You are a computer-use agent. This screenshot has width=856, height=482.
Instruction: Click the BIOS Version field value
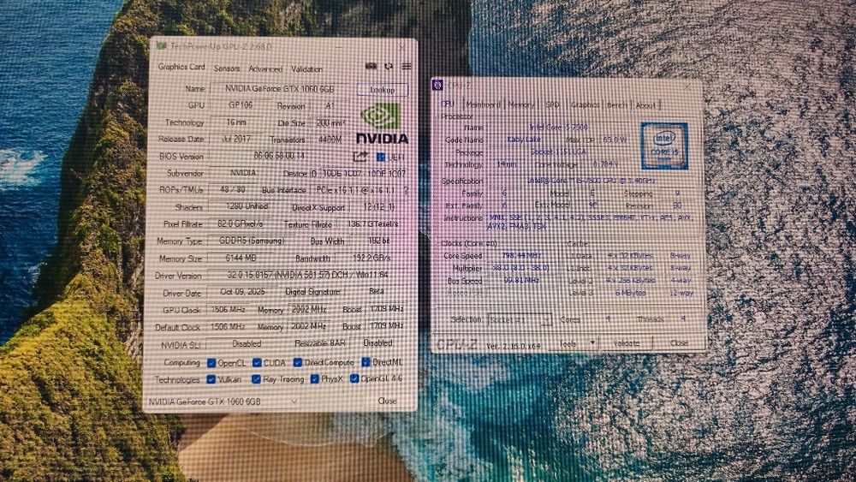point(280,156)
